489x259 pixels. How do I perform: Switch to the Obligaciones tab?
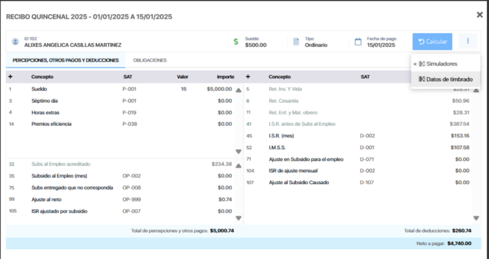coord(150,60)
